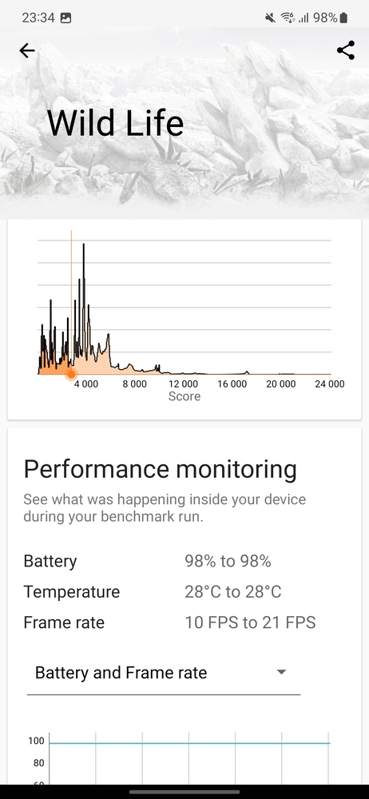This screenshot has width=369, height=799.
Task: Tap the tallest peak in score histogram
Action: click(x=84, y=245)
